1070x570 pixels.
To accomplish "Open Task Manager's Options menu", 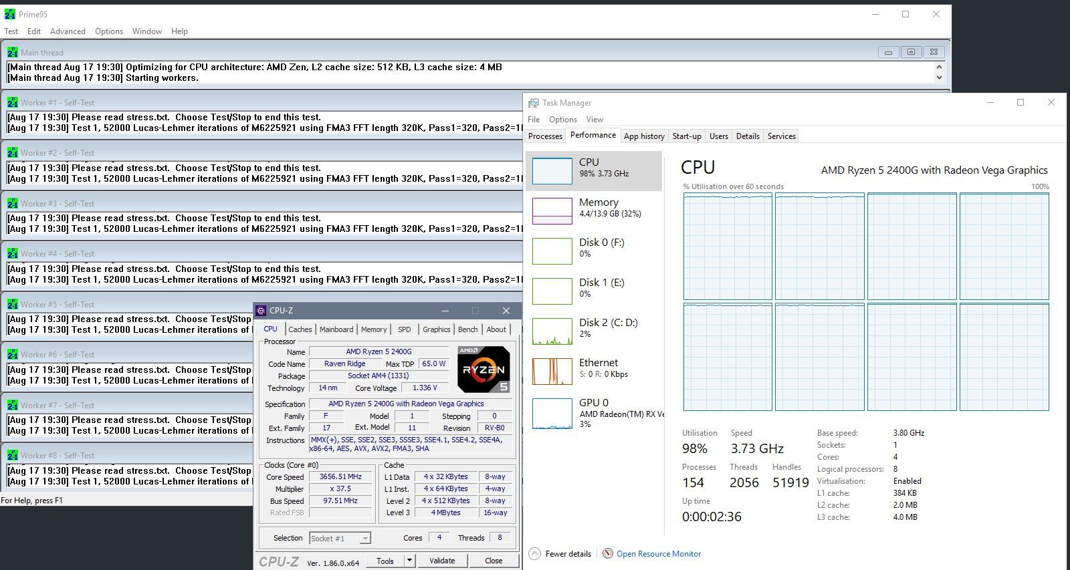I will [563, 120].
